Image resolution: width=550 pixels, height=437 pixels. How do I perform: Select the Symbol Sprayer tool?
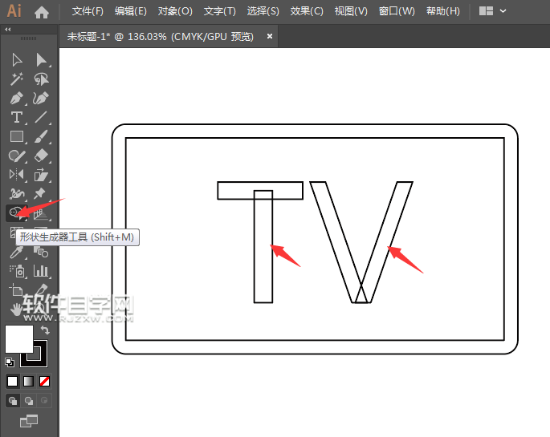pos(18,271)
